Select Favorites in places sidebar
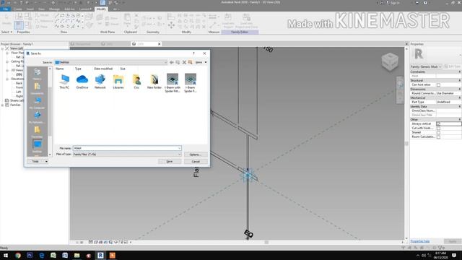 coord(37,131)
